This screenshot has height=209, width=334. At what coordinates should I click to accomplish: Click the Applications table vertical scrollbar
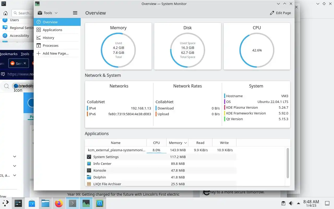(x=288, y=163)
